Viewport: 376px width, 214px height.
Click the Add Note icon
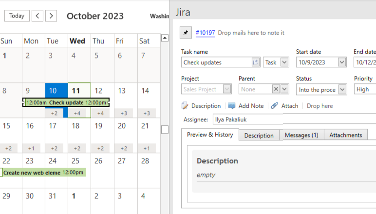pyautogui.click(x=232, y=106)
